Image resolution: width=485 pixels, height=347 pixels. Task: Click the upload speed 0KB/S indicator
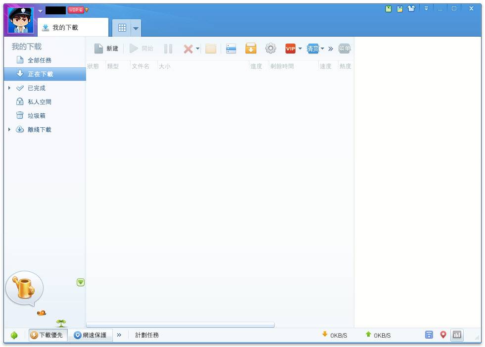(x=378, y=335)
